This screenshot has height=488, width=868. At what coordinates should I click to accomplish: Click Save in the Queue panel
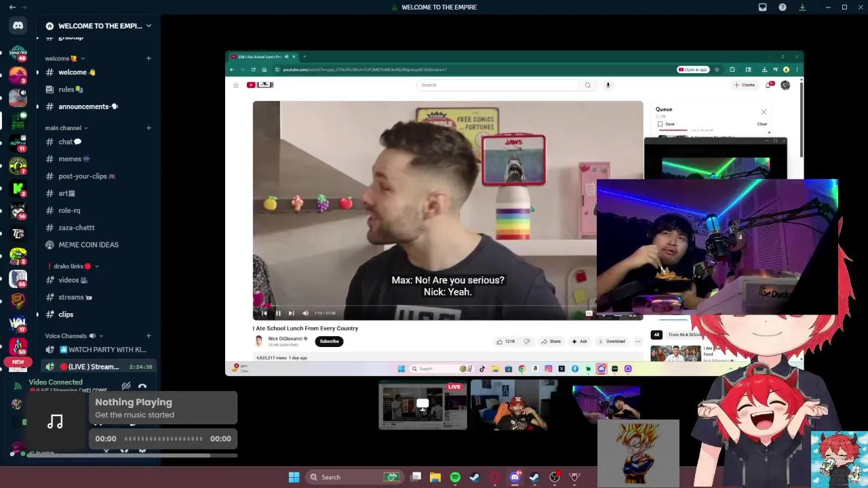coord(666,124)
